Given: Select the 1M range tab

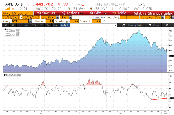Looking at the screenshot, I should [20, 25].
